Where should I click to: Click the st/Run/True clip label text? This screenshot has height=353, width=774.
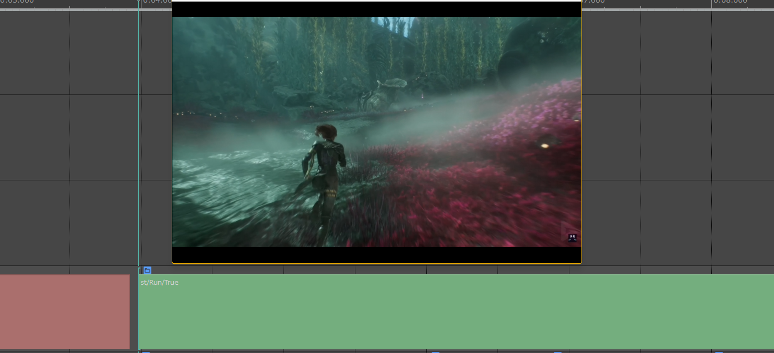point(159,283)
